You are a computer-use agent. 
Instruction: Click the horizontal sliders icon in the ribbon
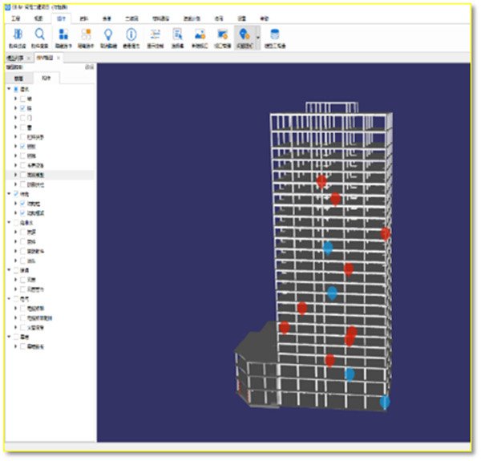click(156, 34)
